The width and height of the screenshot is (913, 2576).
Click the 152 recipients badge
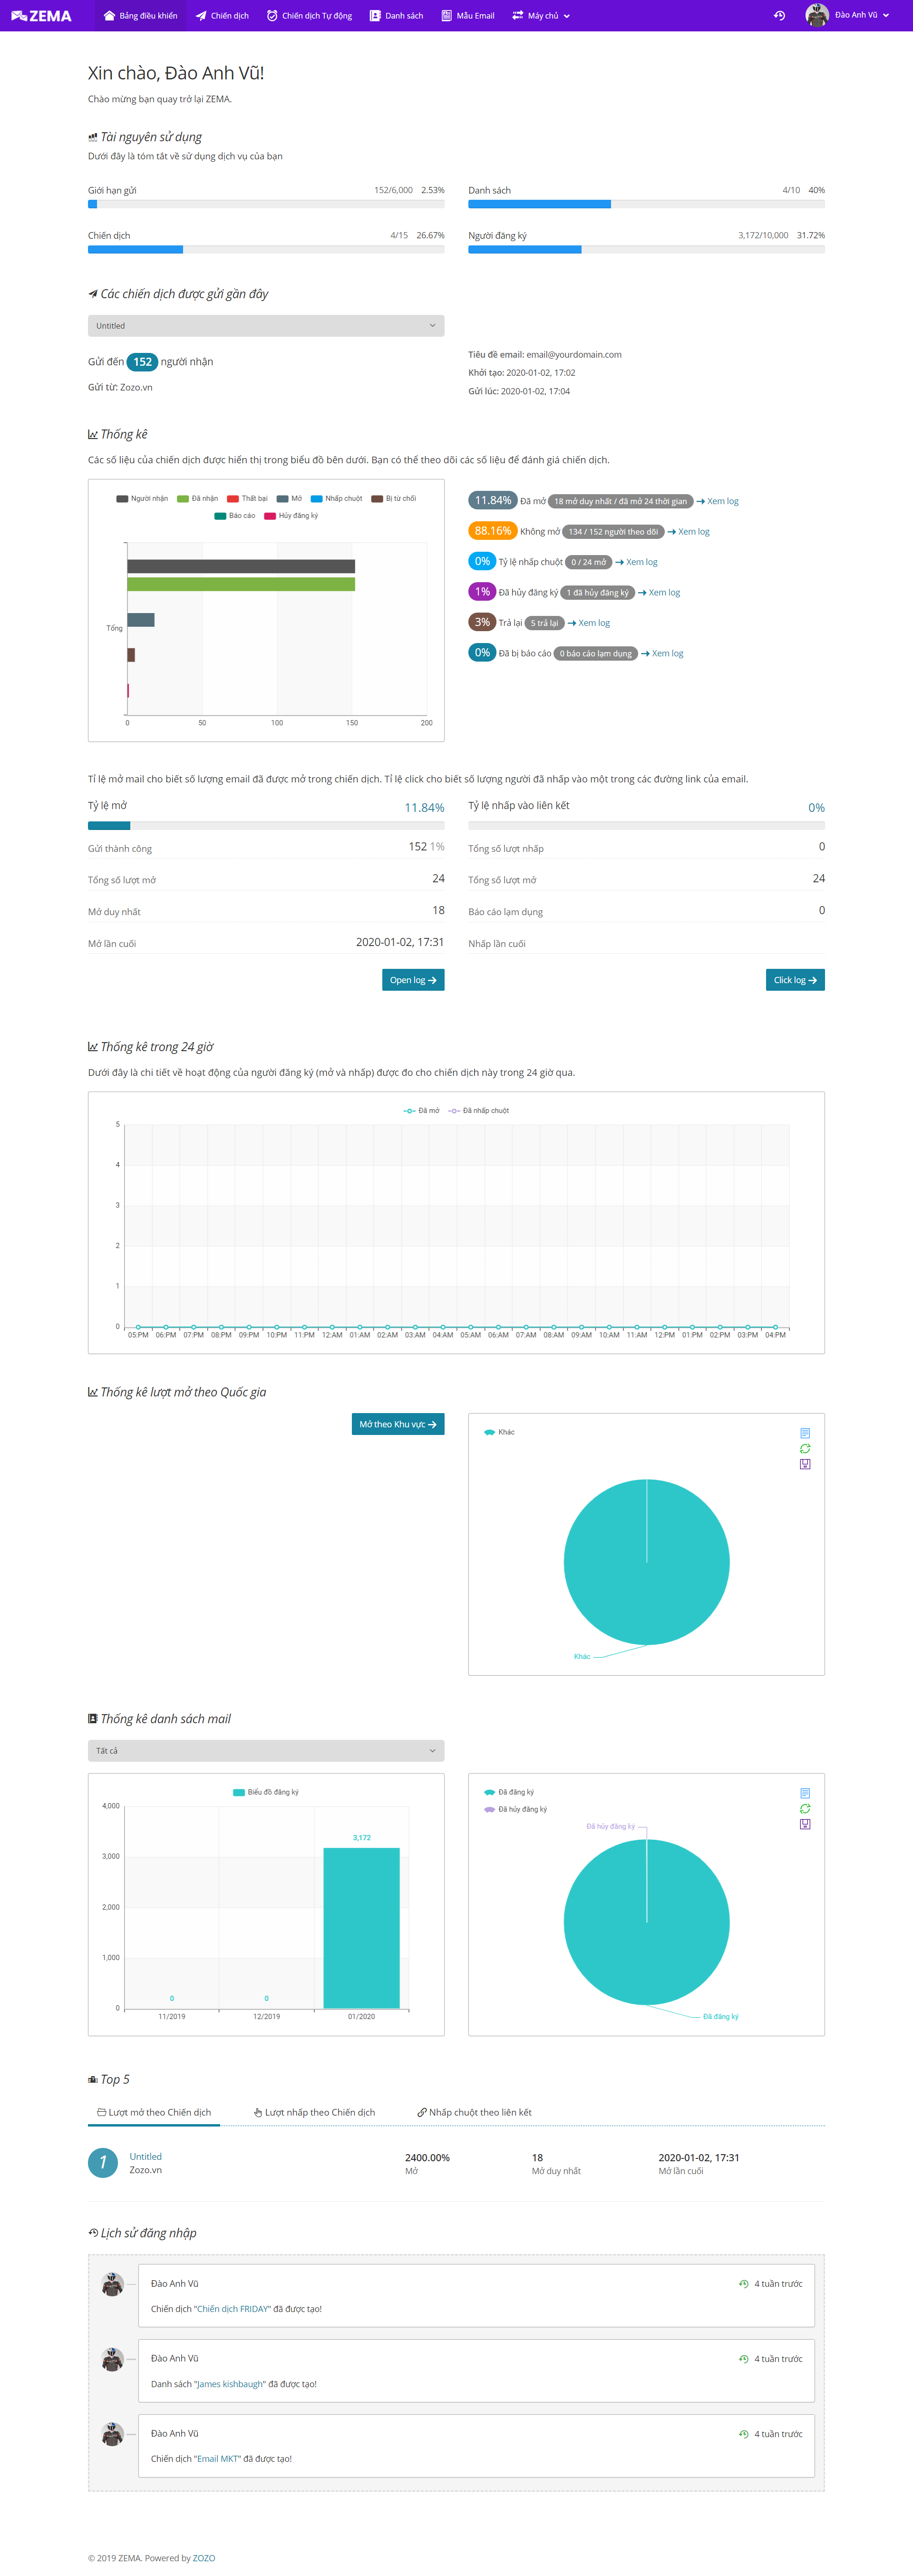tap(143, 362)
